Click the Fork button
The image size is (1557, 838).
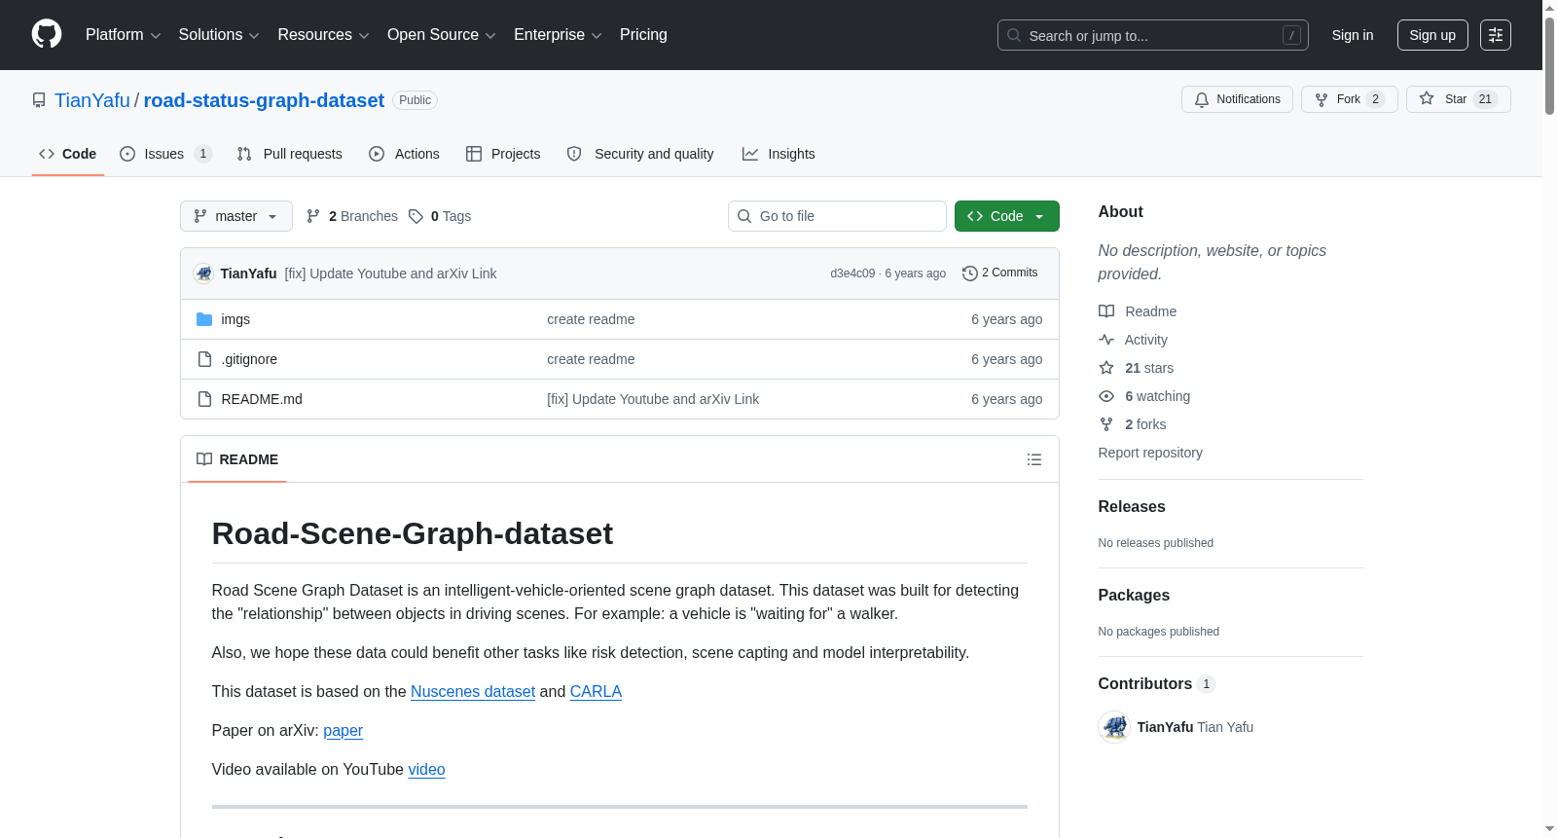click(x=1350, y=99)
